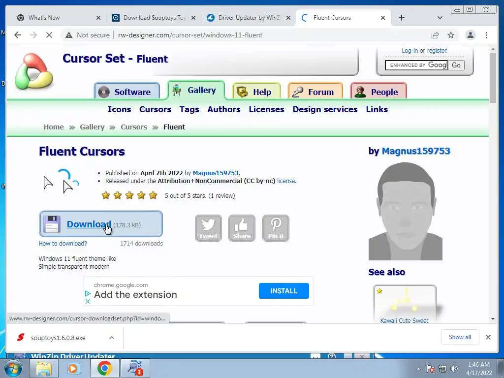Click the INSTALL ad button
504x378 pixels.
click(284, 291)
